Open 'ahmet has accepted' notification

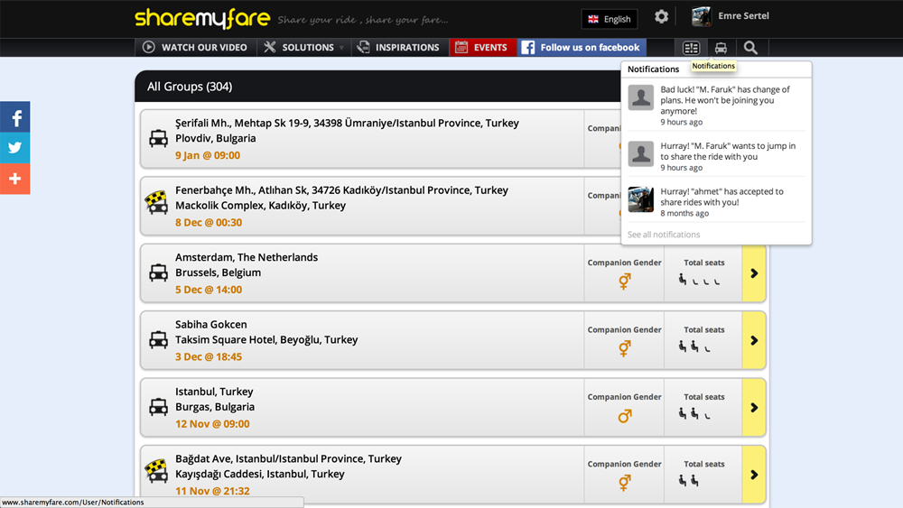coord(716,201)
